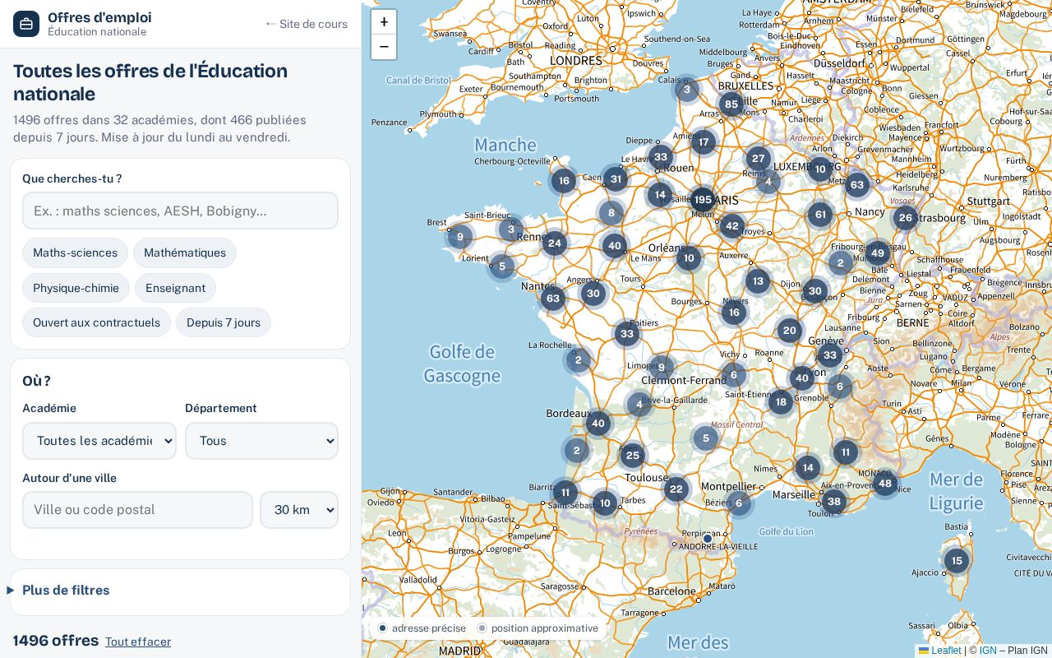Focus the Que cherches-tu search field
This screenshot has height=658, width=1052.
point(180,211)
